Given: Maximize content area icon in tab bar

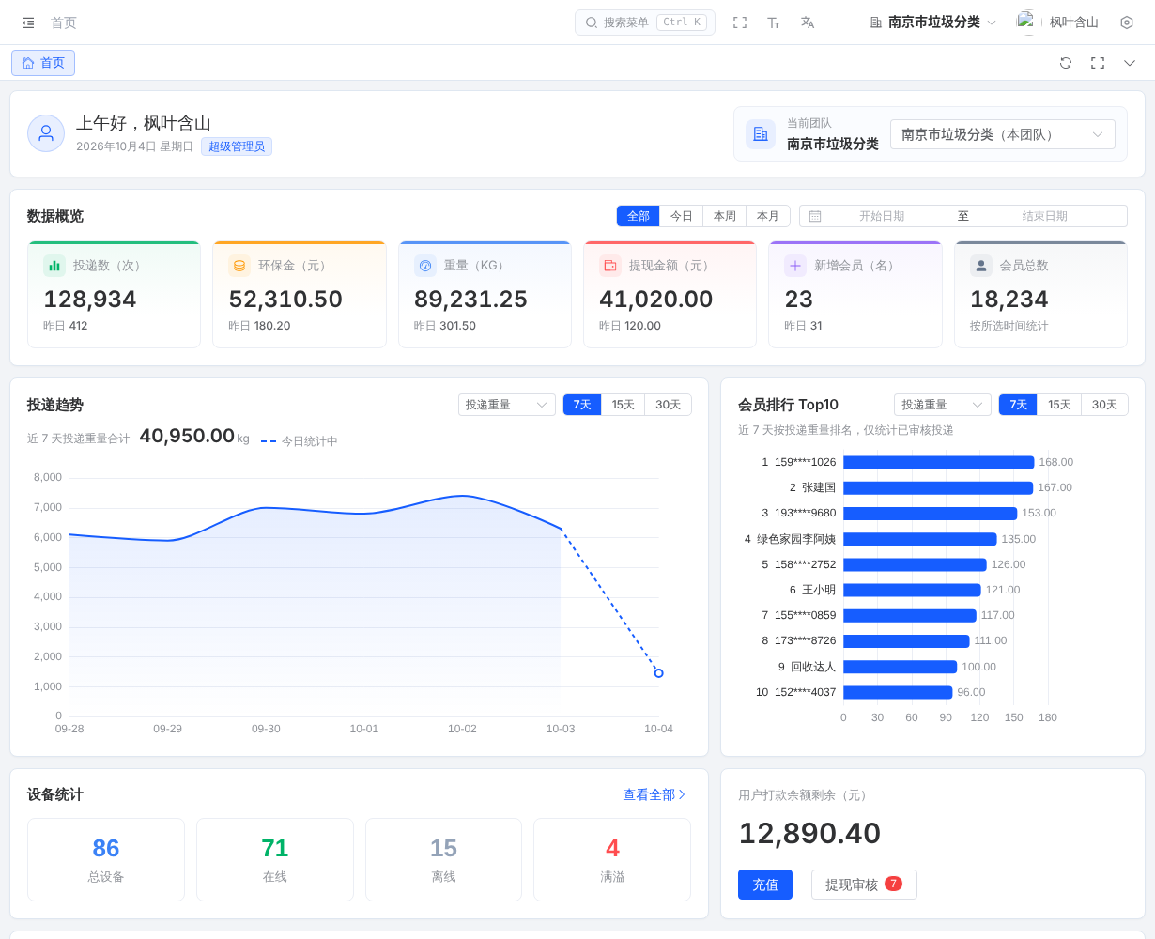Looking at the screenshot, I should point(1098,63).
